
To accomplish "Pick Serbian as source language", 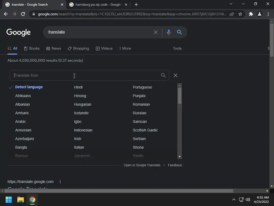I will coord(139,139).
